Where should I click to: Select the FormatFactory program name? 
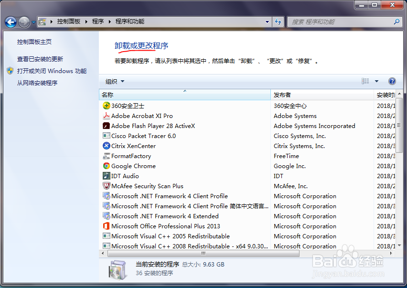point(131,156)
